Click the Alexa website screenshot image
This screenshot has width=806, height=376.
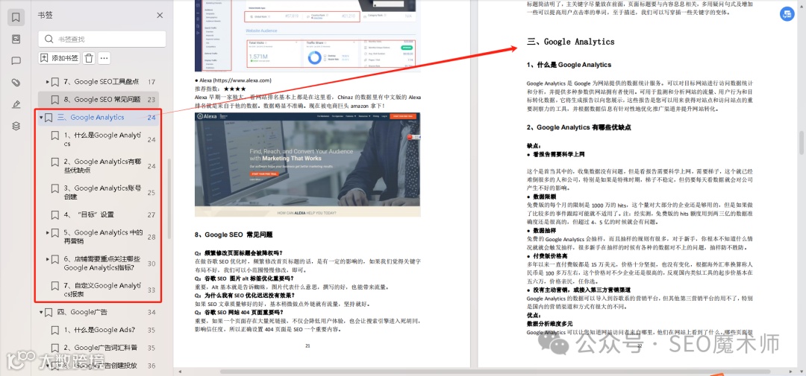307,164
